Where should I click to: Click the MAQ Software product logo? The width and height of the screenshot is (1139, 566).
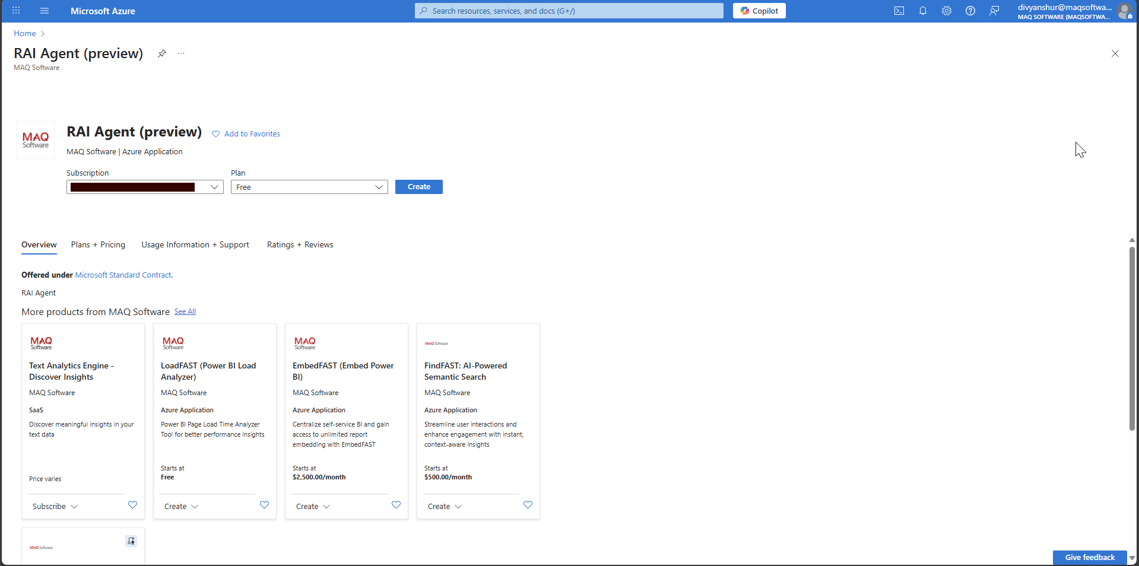coord(36,140)
